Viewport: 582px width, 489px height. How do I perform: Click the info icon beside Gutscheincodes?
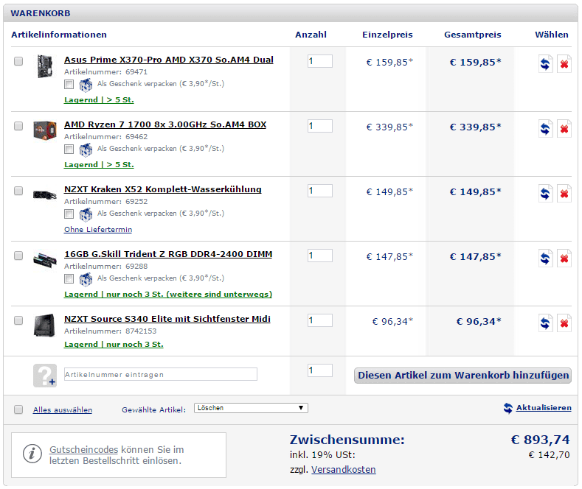(32, 454)
